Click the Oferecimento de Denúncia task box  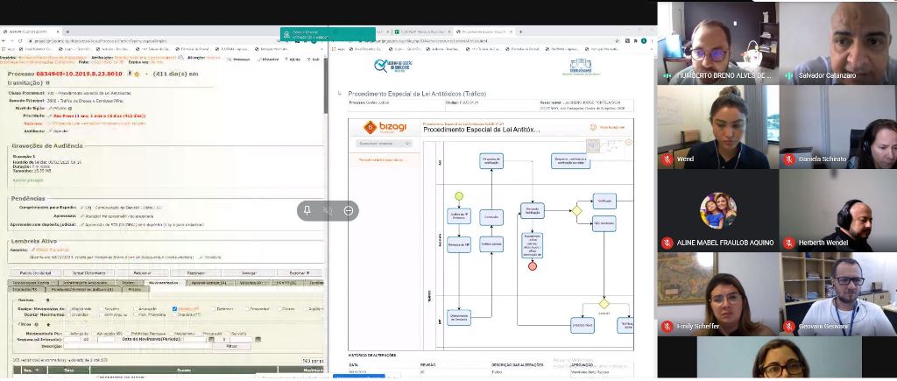tap(459, 317)
